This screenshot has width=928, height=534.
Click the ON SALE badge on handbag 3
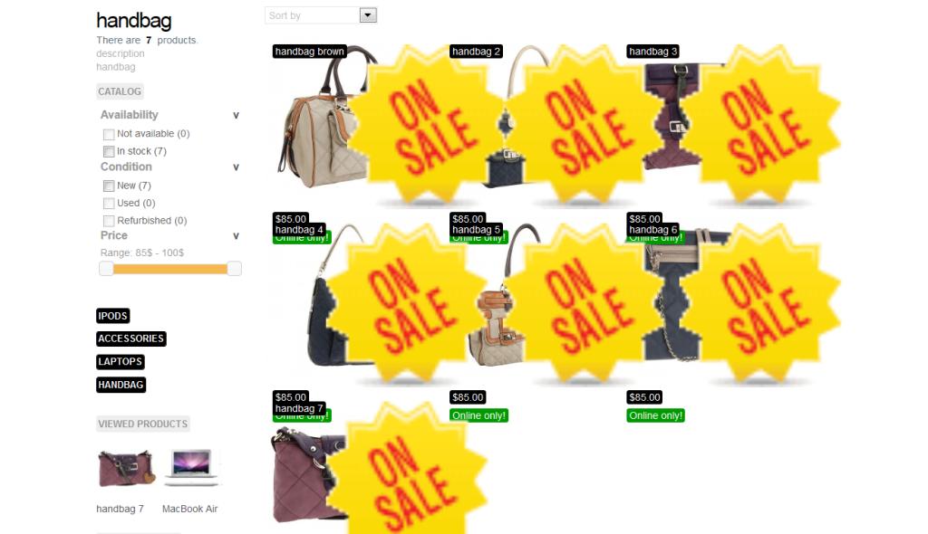click(x=760, y=125)
